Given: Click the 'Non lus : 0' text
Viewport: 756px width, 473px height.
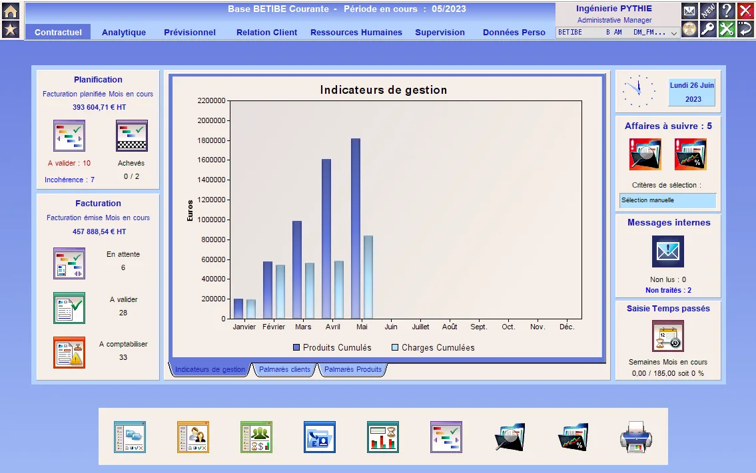Looking at the screenshot, I should click(668, 279).
